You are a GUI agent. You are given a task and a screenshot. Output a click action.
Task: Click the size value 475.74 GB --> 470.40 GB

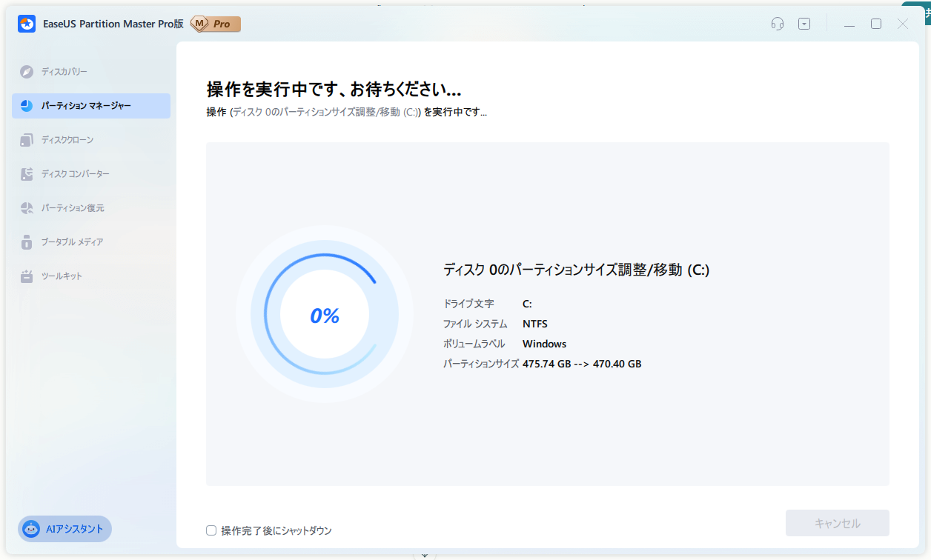582,364
